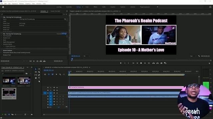This screenshot has height=119, width=213.
Task: Switch to the Metadata panel tab
Action: [43, 11]
